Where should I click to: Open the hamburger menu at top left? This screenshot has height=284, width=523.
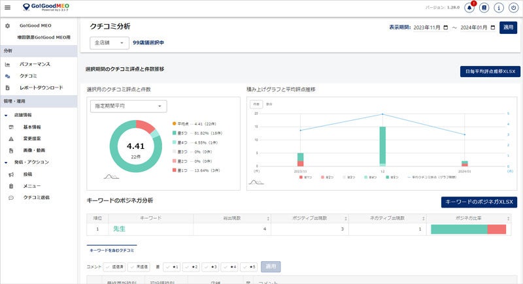pos(8,8)
